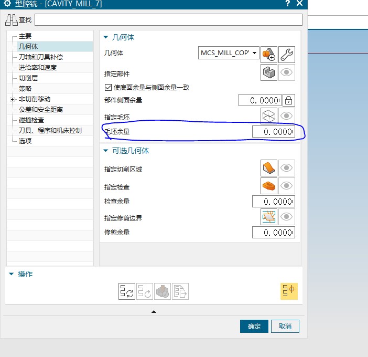The height and width of the screenshot is (357, 368).
Task: Click the 毛坯余量 value field
Action: (x=274, y=132)
